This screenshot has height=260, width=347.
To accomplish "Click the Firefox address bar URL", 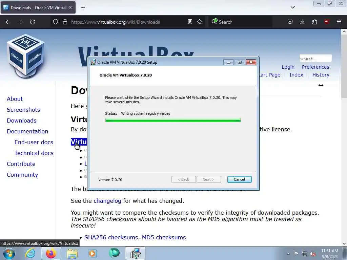I will (x=115, y=22).
